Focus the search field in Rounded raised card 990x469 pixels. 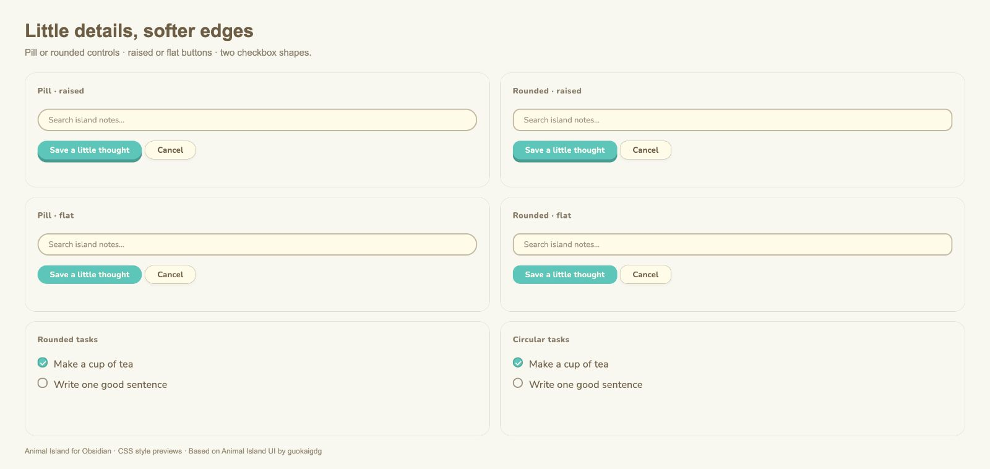[x=733, y=120]
